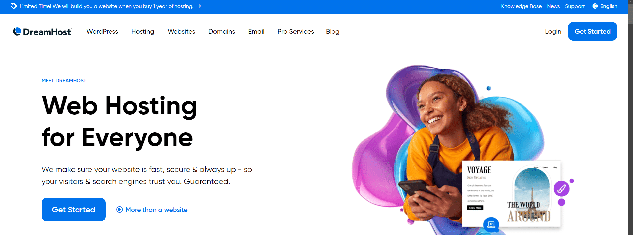Click the small Know More button in Voyage mockup

pyautogui.click(x=475, y=208)
